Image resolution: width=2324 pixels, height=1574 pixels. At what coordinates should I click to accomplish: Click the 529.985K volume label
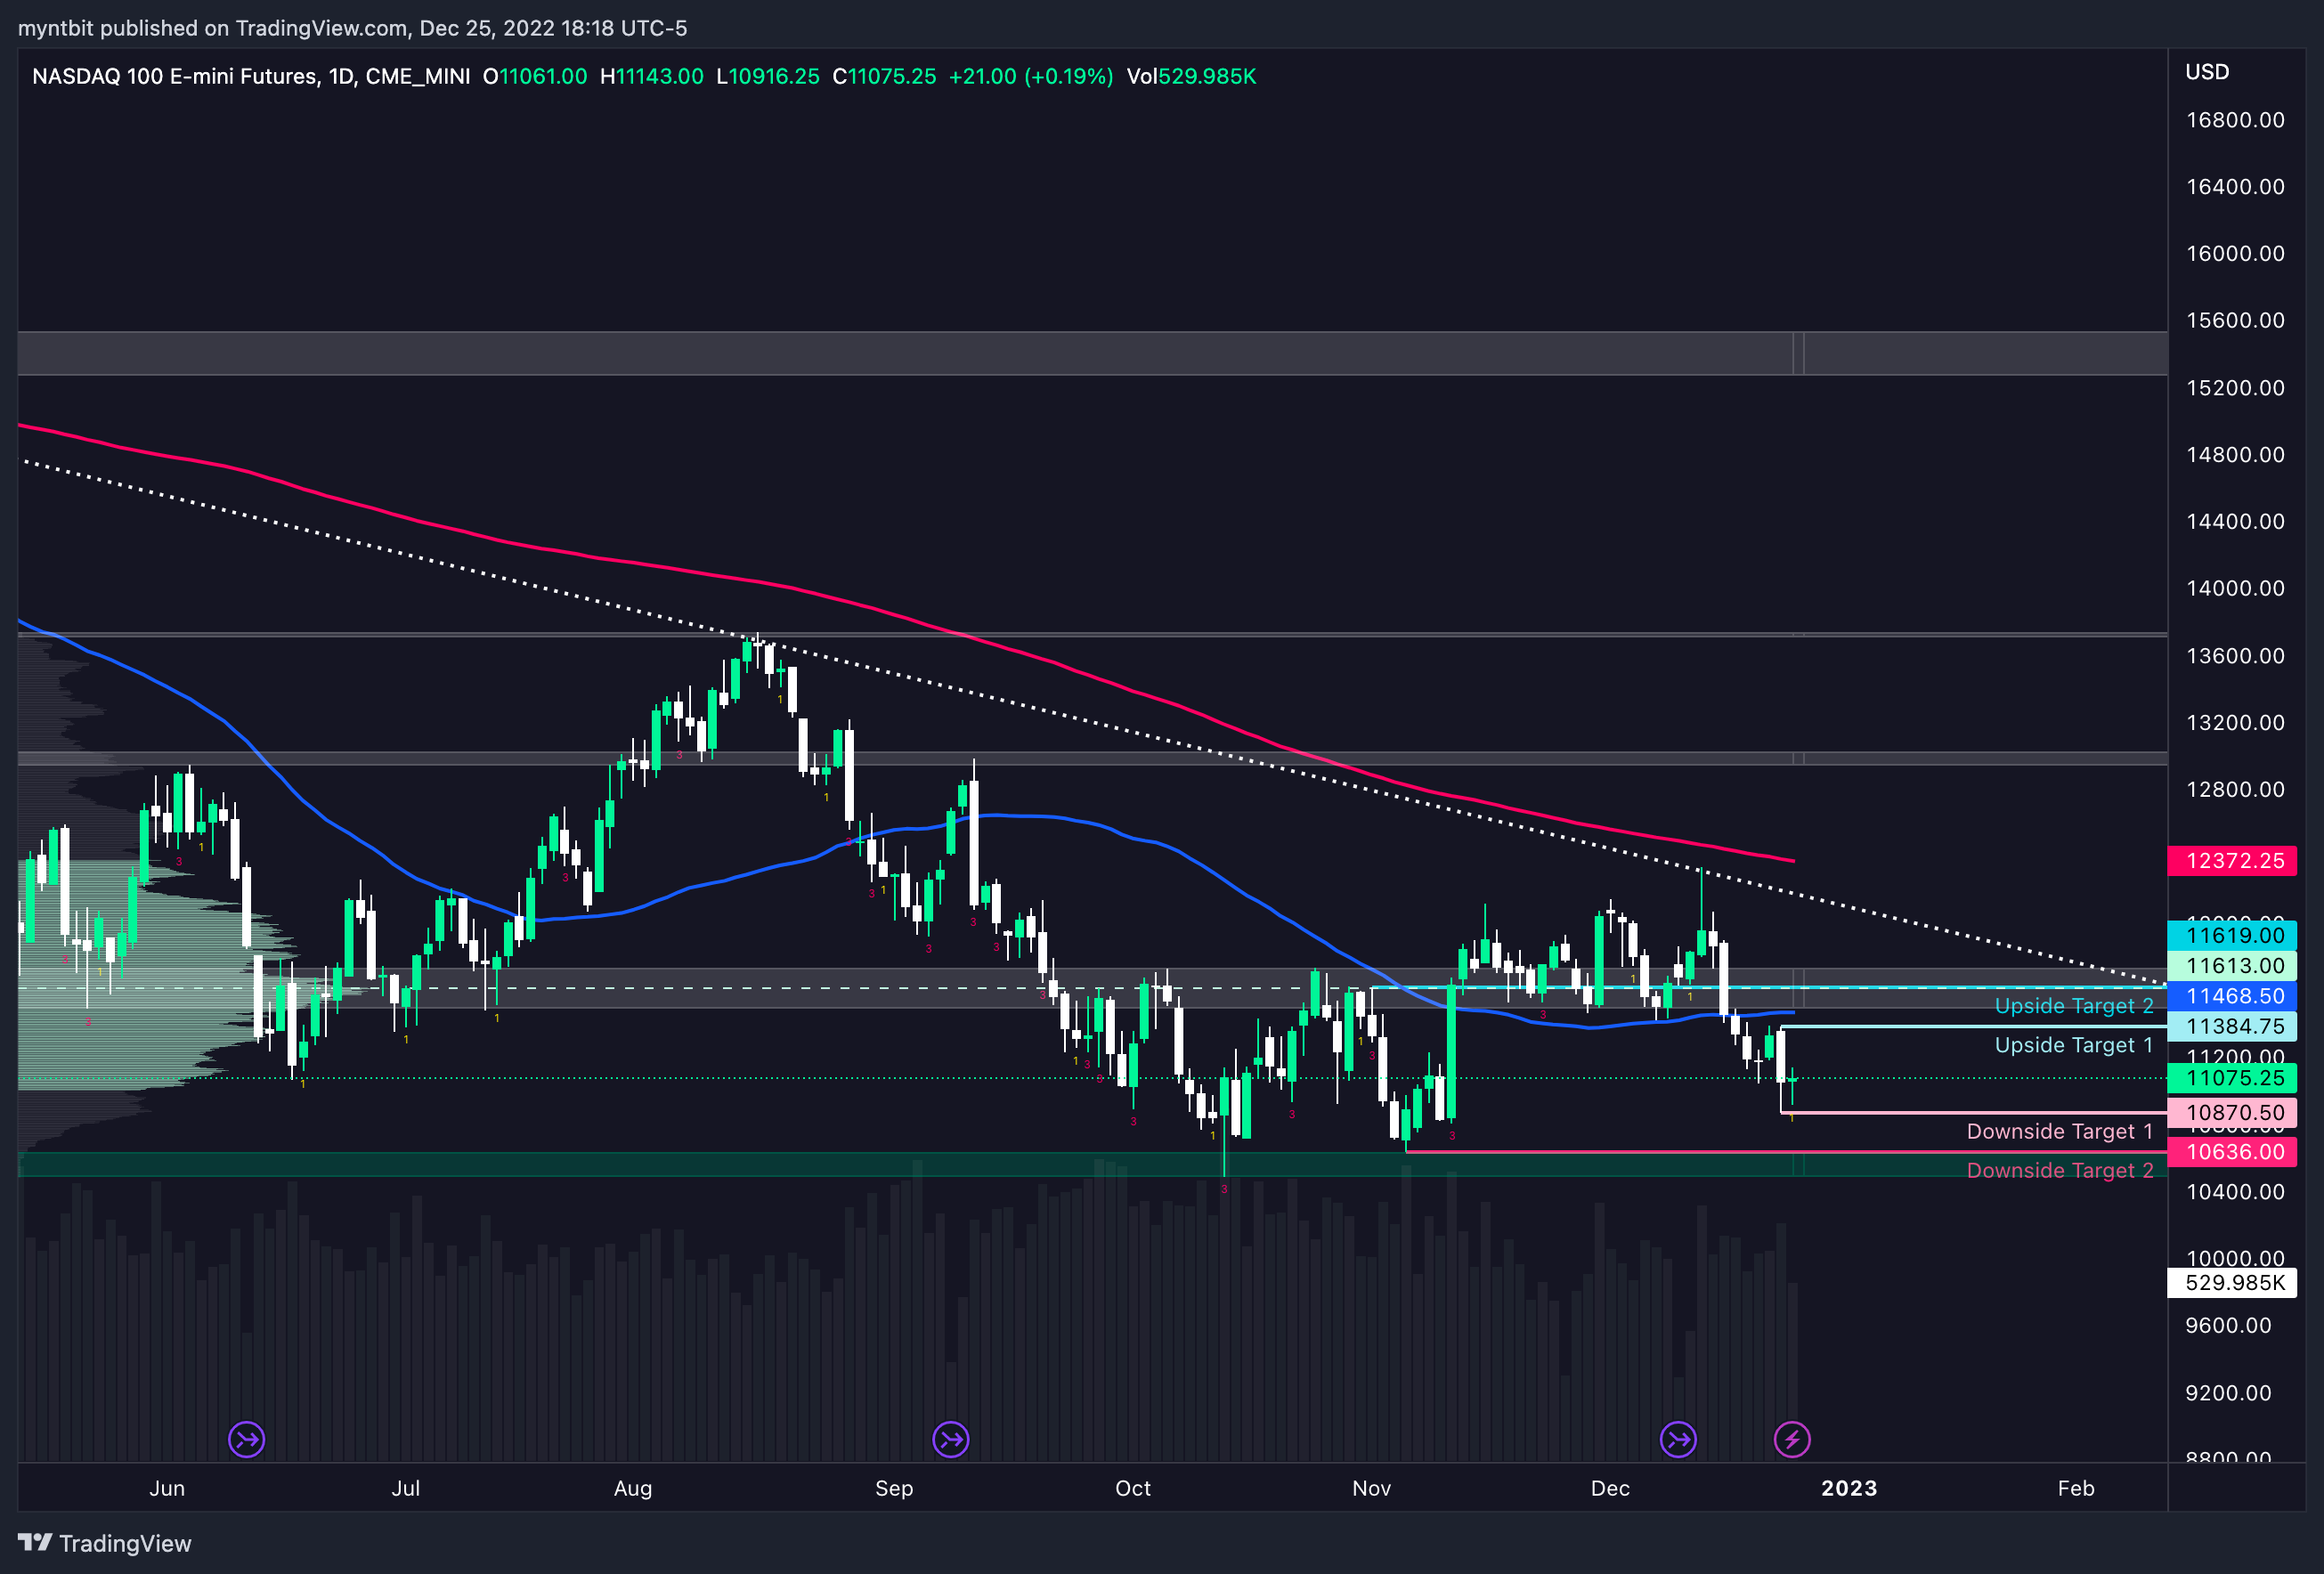(x=2234, y=1283)
